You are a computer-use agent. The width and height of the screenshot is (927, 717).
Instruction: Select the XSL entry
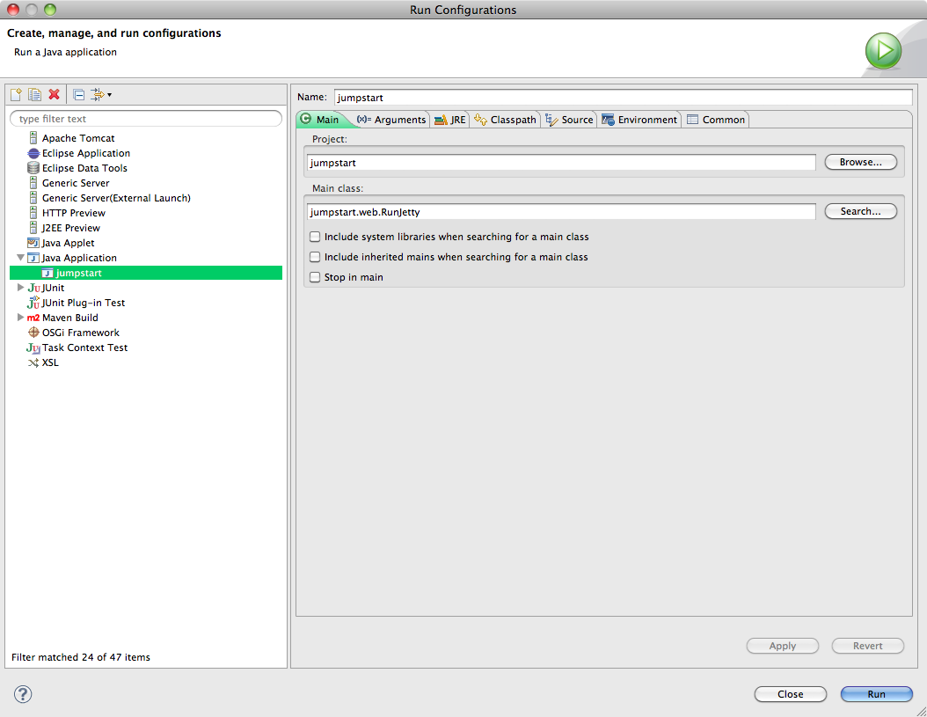click(50, 362)
